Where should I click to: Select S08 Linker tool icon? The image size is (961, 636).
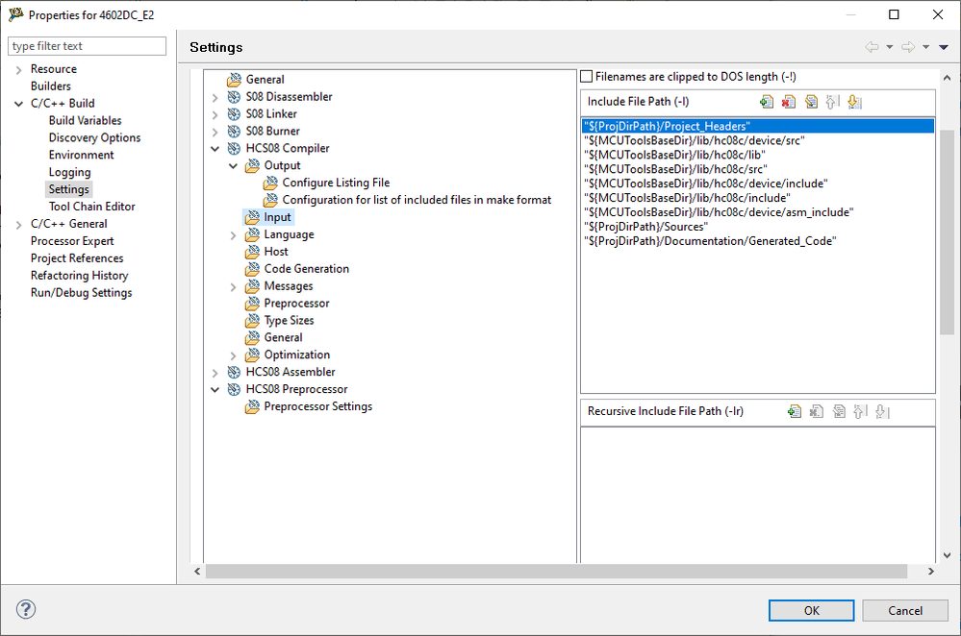pyautogui.click(x=234, y=114)
